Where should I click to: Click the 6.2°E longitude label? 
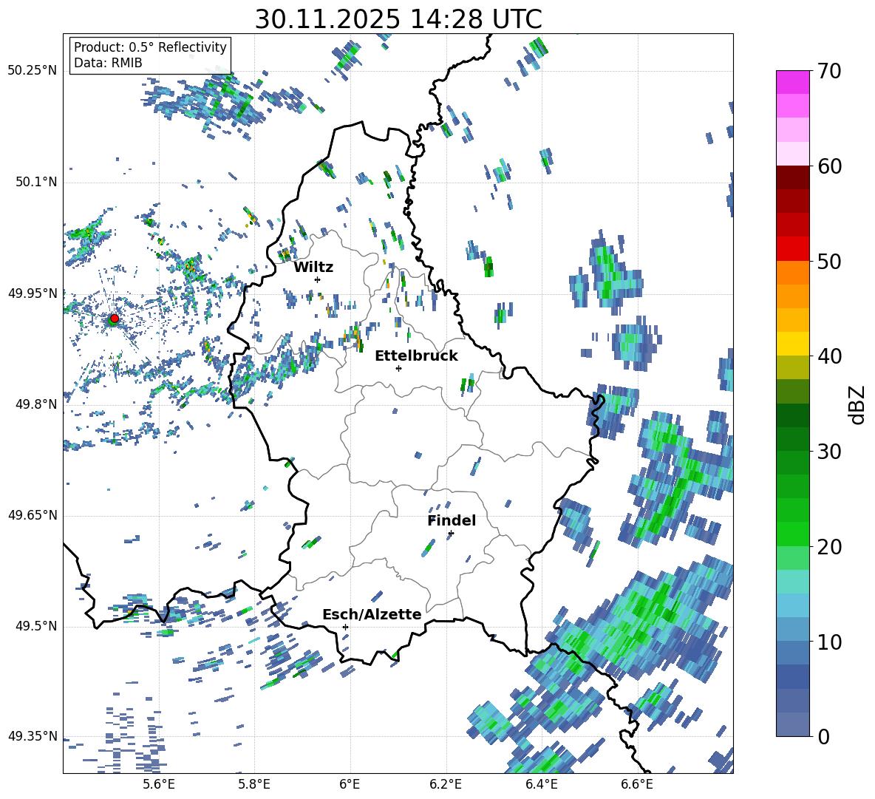(446, 784)
